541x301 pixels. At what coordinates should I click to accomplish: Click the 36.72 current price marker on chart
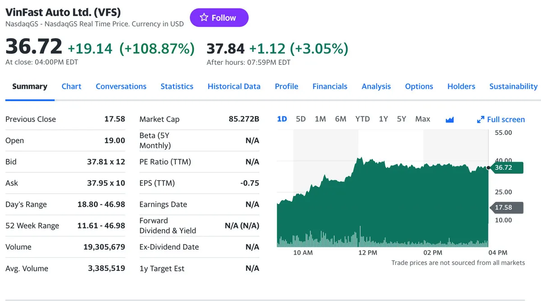507,168
